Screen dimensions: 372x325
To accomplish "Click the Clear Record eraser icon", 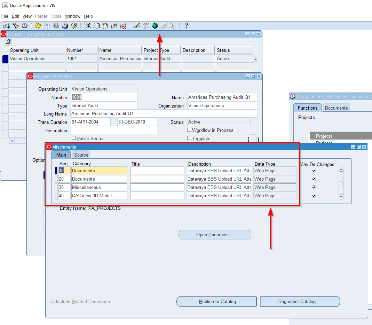I will (114, 26).
